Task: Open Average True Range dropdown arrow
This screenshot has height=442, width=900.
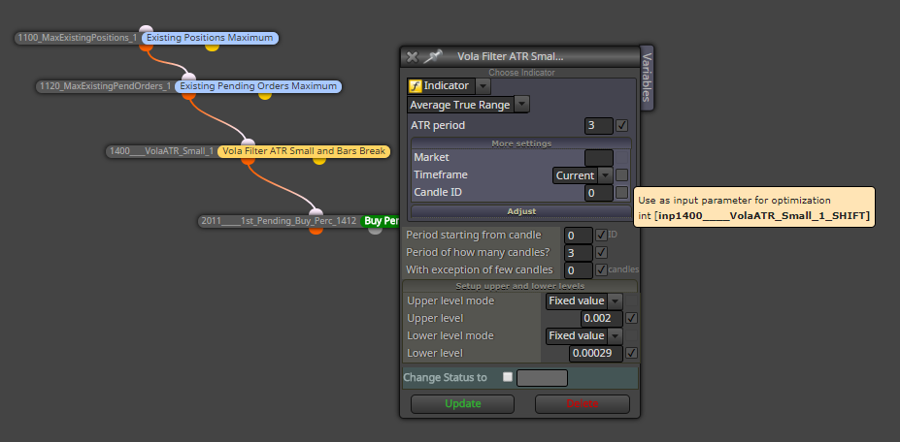Action: 521,105
